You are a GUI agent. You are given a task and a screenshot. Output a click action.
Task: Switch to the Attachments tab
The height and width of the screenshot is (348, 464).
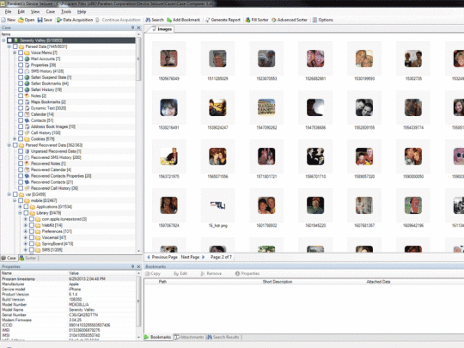(x=189, y=337)
